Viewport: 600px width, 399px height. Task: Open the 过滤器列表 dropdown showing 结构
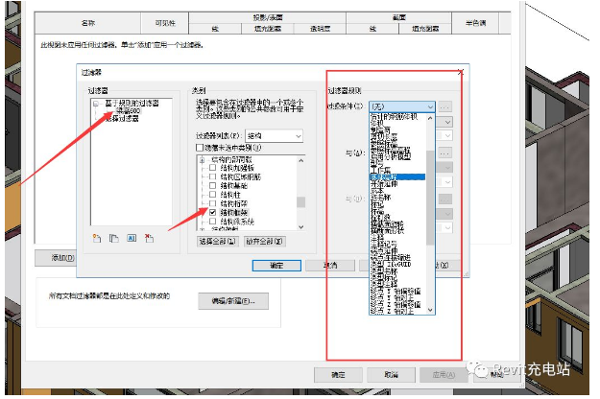[274, 135]
